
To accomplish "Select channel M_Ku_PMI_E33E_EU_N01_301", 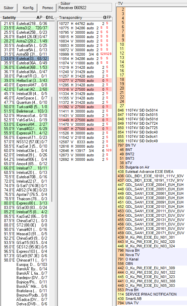I will [152, 237].
